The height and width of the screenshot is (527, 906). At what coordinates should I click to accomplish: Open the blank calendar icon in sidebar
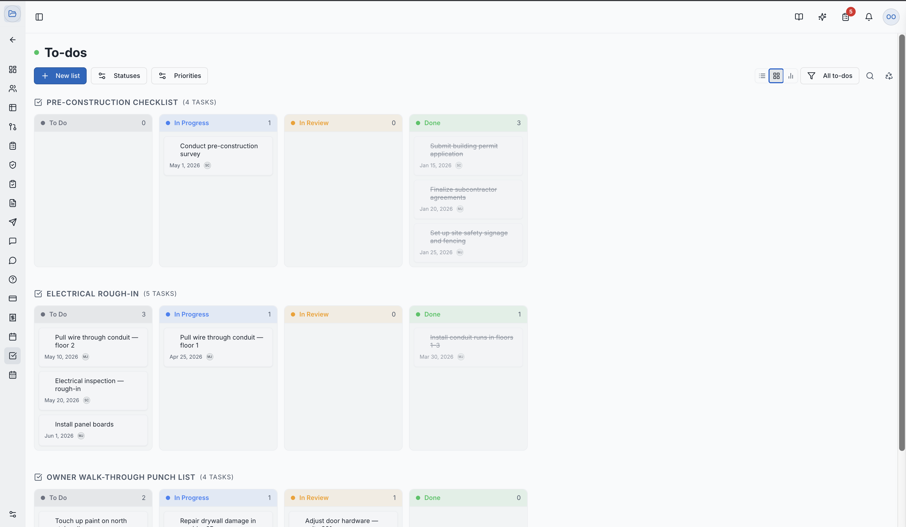pos(13,337)
